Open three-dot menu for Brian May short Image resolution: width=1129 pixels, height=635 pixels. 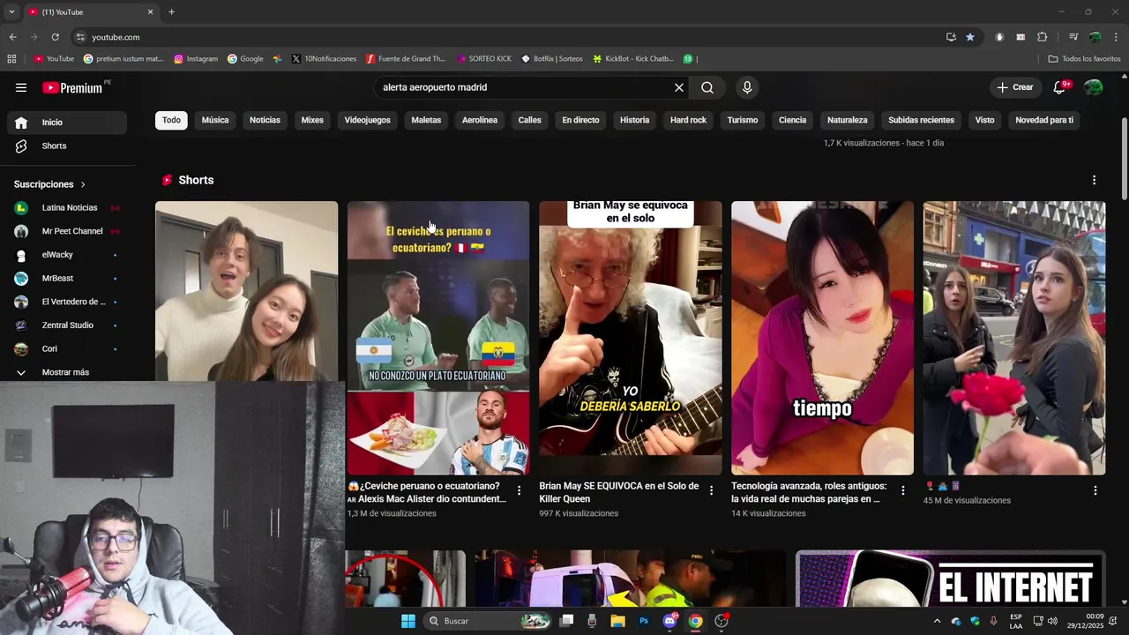[711, 490]
